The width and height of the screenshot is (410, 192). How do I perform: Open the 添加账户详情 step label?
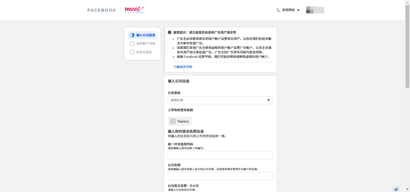point(146,44)
